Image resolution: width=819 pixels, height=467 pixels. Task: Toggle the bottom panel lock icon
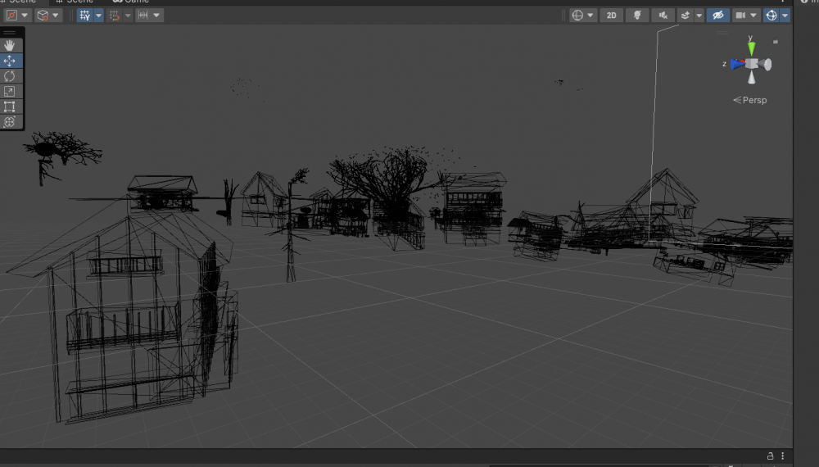click(770, 456)
